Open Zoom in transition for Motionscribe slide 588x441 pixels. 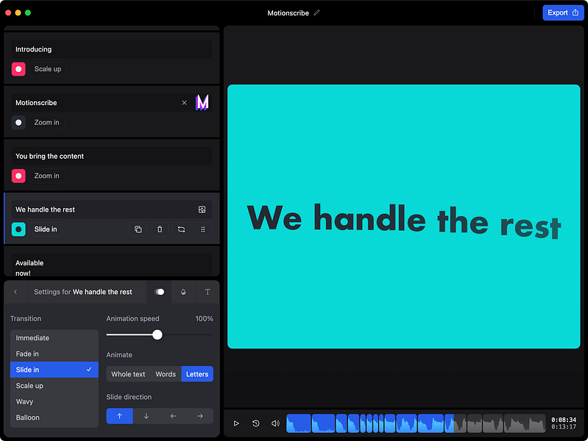(46, 123)
